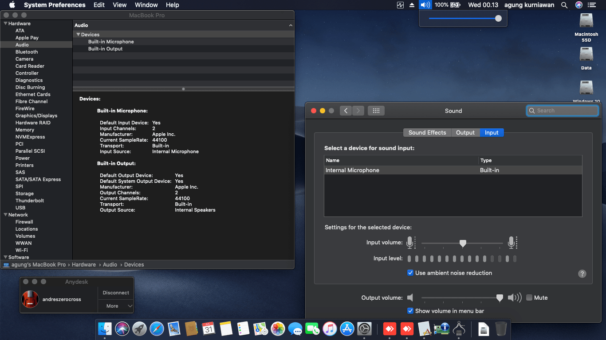
Task: Open the App Store from the Dock
Action: pyautogui.click(x=347, y=328)
